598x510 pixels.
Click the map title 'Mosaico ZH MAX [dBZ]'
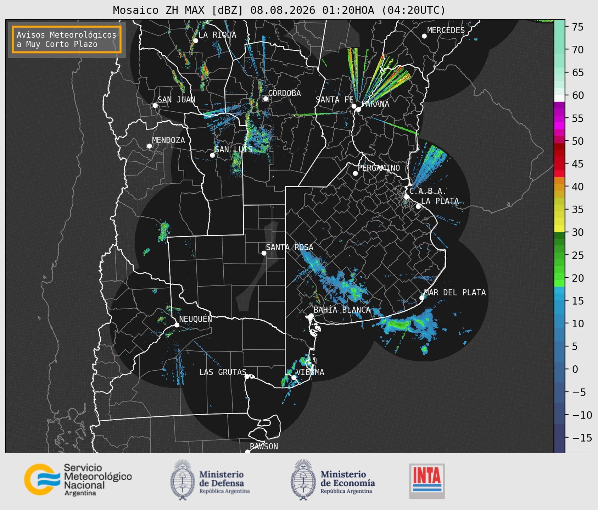(178, 10)
